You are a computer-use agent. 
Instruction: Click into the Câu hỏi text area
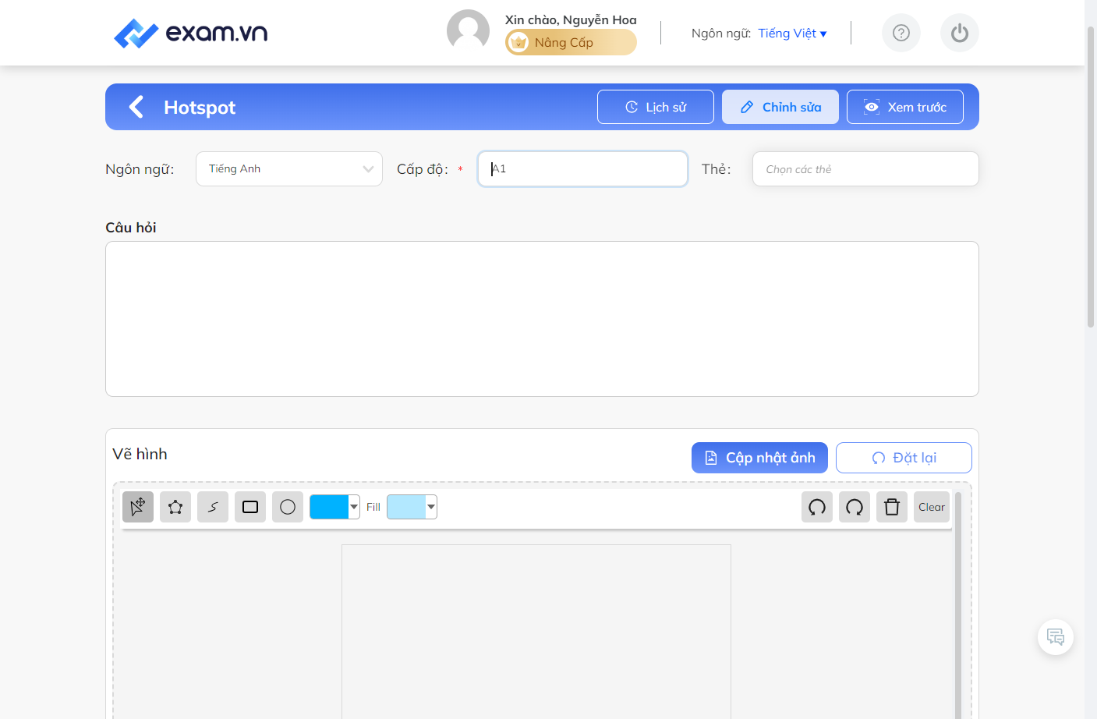pyautogui.click(x=542, y=319)
